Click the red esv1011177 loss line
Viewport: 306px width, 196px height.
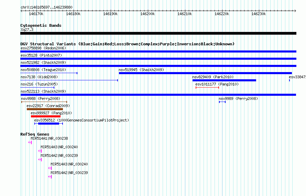tap(207, 88)
